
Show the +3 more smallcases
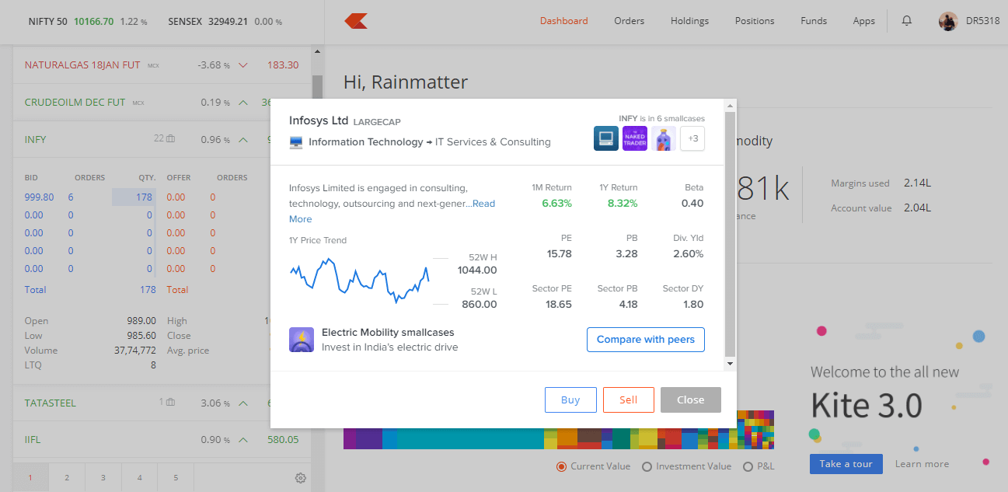[692, 138]
